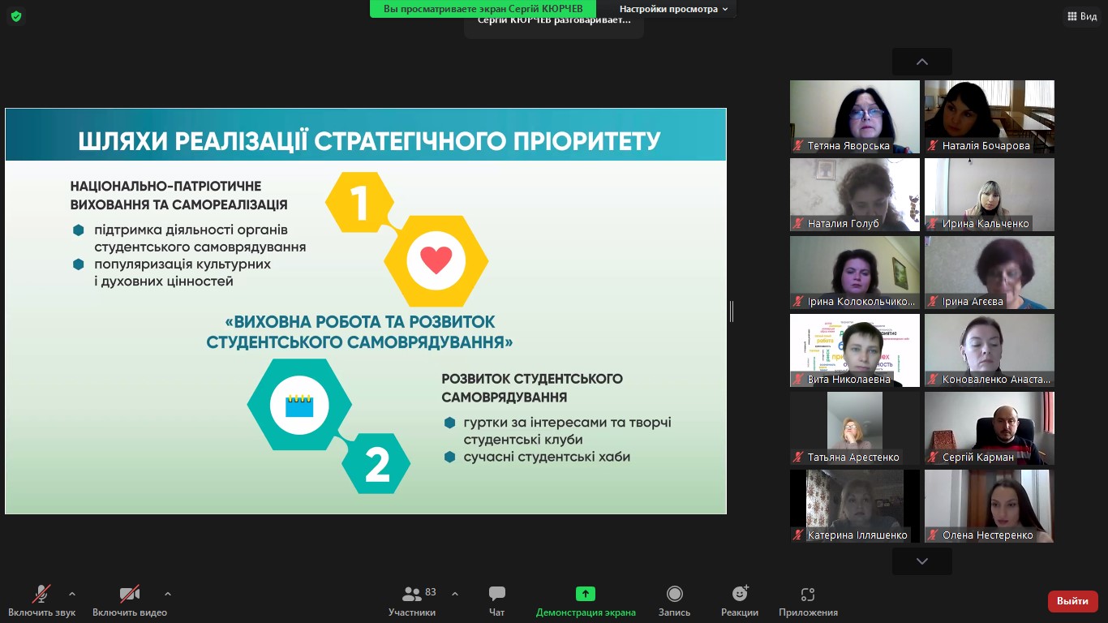Click the green encryption shield icon
The height and width of the screenshot is (623, 1108).
coord(16,16)
